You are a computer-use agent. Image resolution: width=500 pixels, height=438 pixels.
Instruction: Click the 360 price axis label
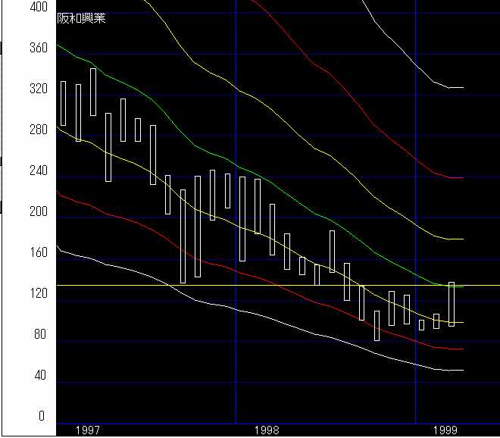click(38, 47)
